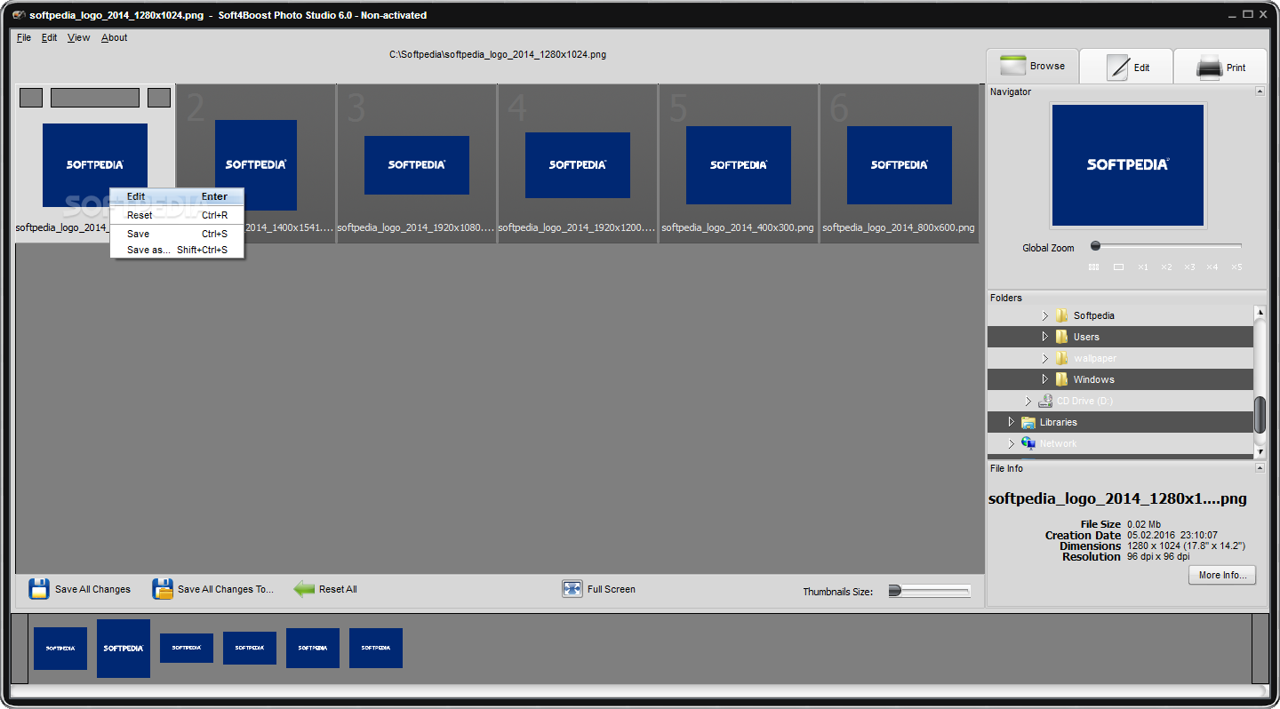The image size is (1280, 709).
Task: Click Save All Changes To folder-disk icon
Action: tap(163, 589)
